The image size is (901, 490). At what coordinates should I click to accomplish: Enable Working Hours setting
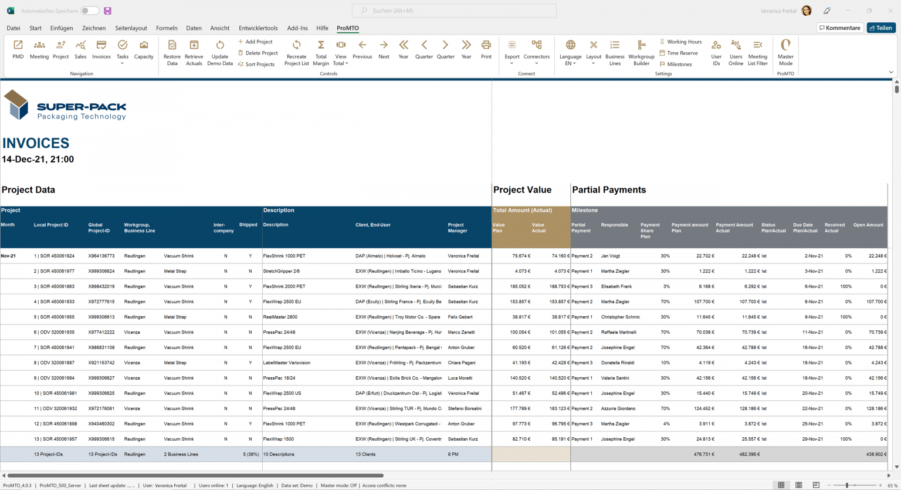tap(680, 41)
